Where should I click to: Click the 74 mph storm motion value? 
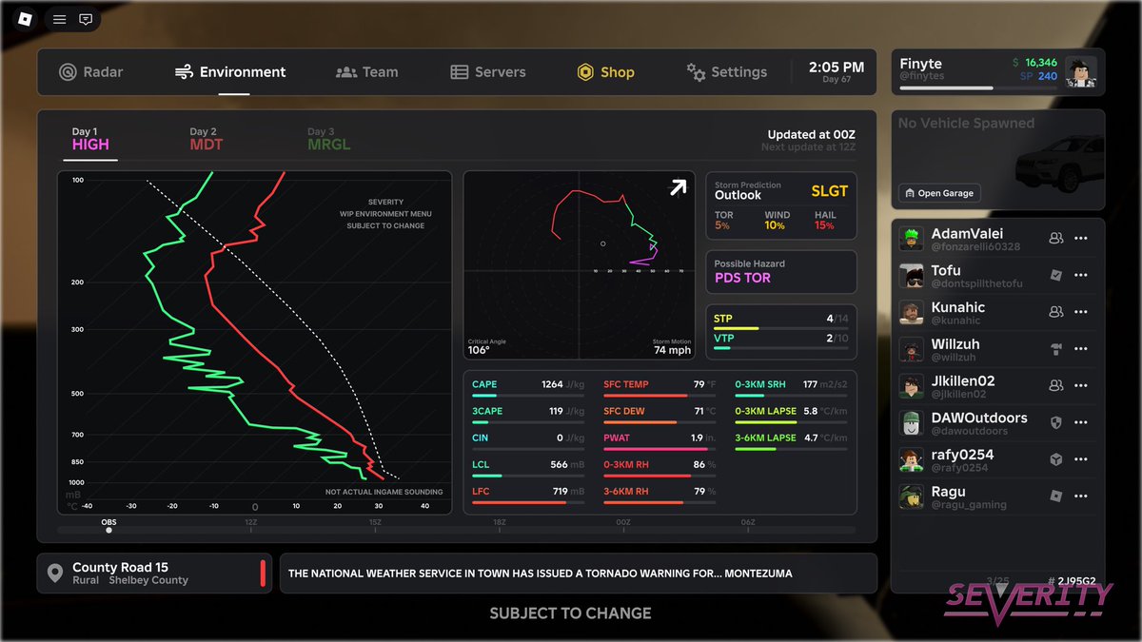pyautogui.click(x=672, y=350)
